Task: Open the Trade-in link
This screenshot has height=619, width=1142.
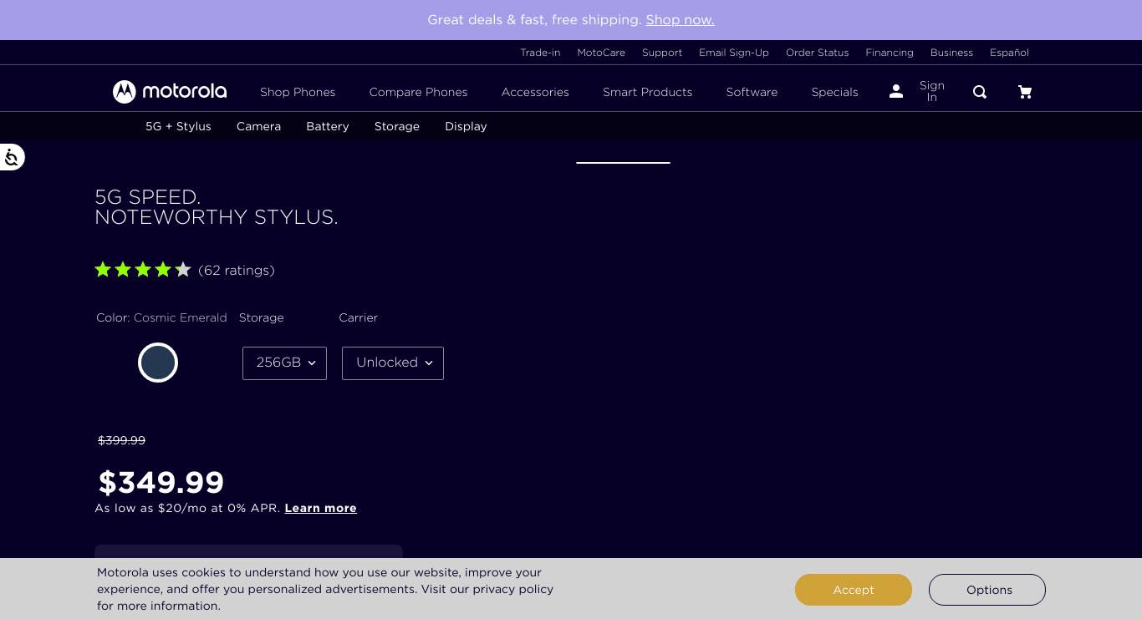Action: point(540,53)
